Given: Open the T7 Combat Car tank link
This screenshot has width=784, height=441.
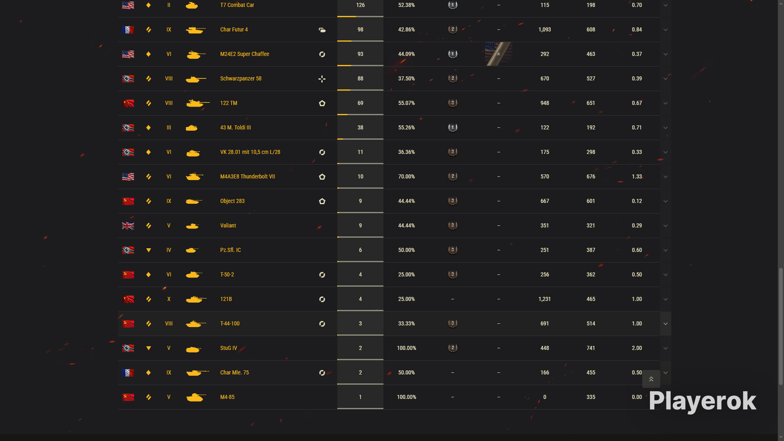Looking at the screenshot, I should 237,5.
